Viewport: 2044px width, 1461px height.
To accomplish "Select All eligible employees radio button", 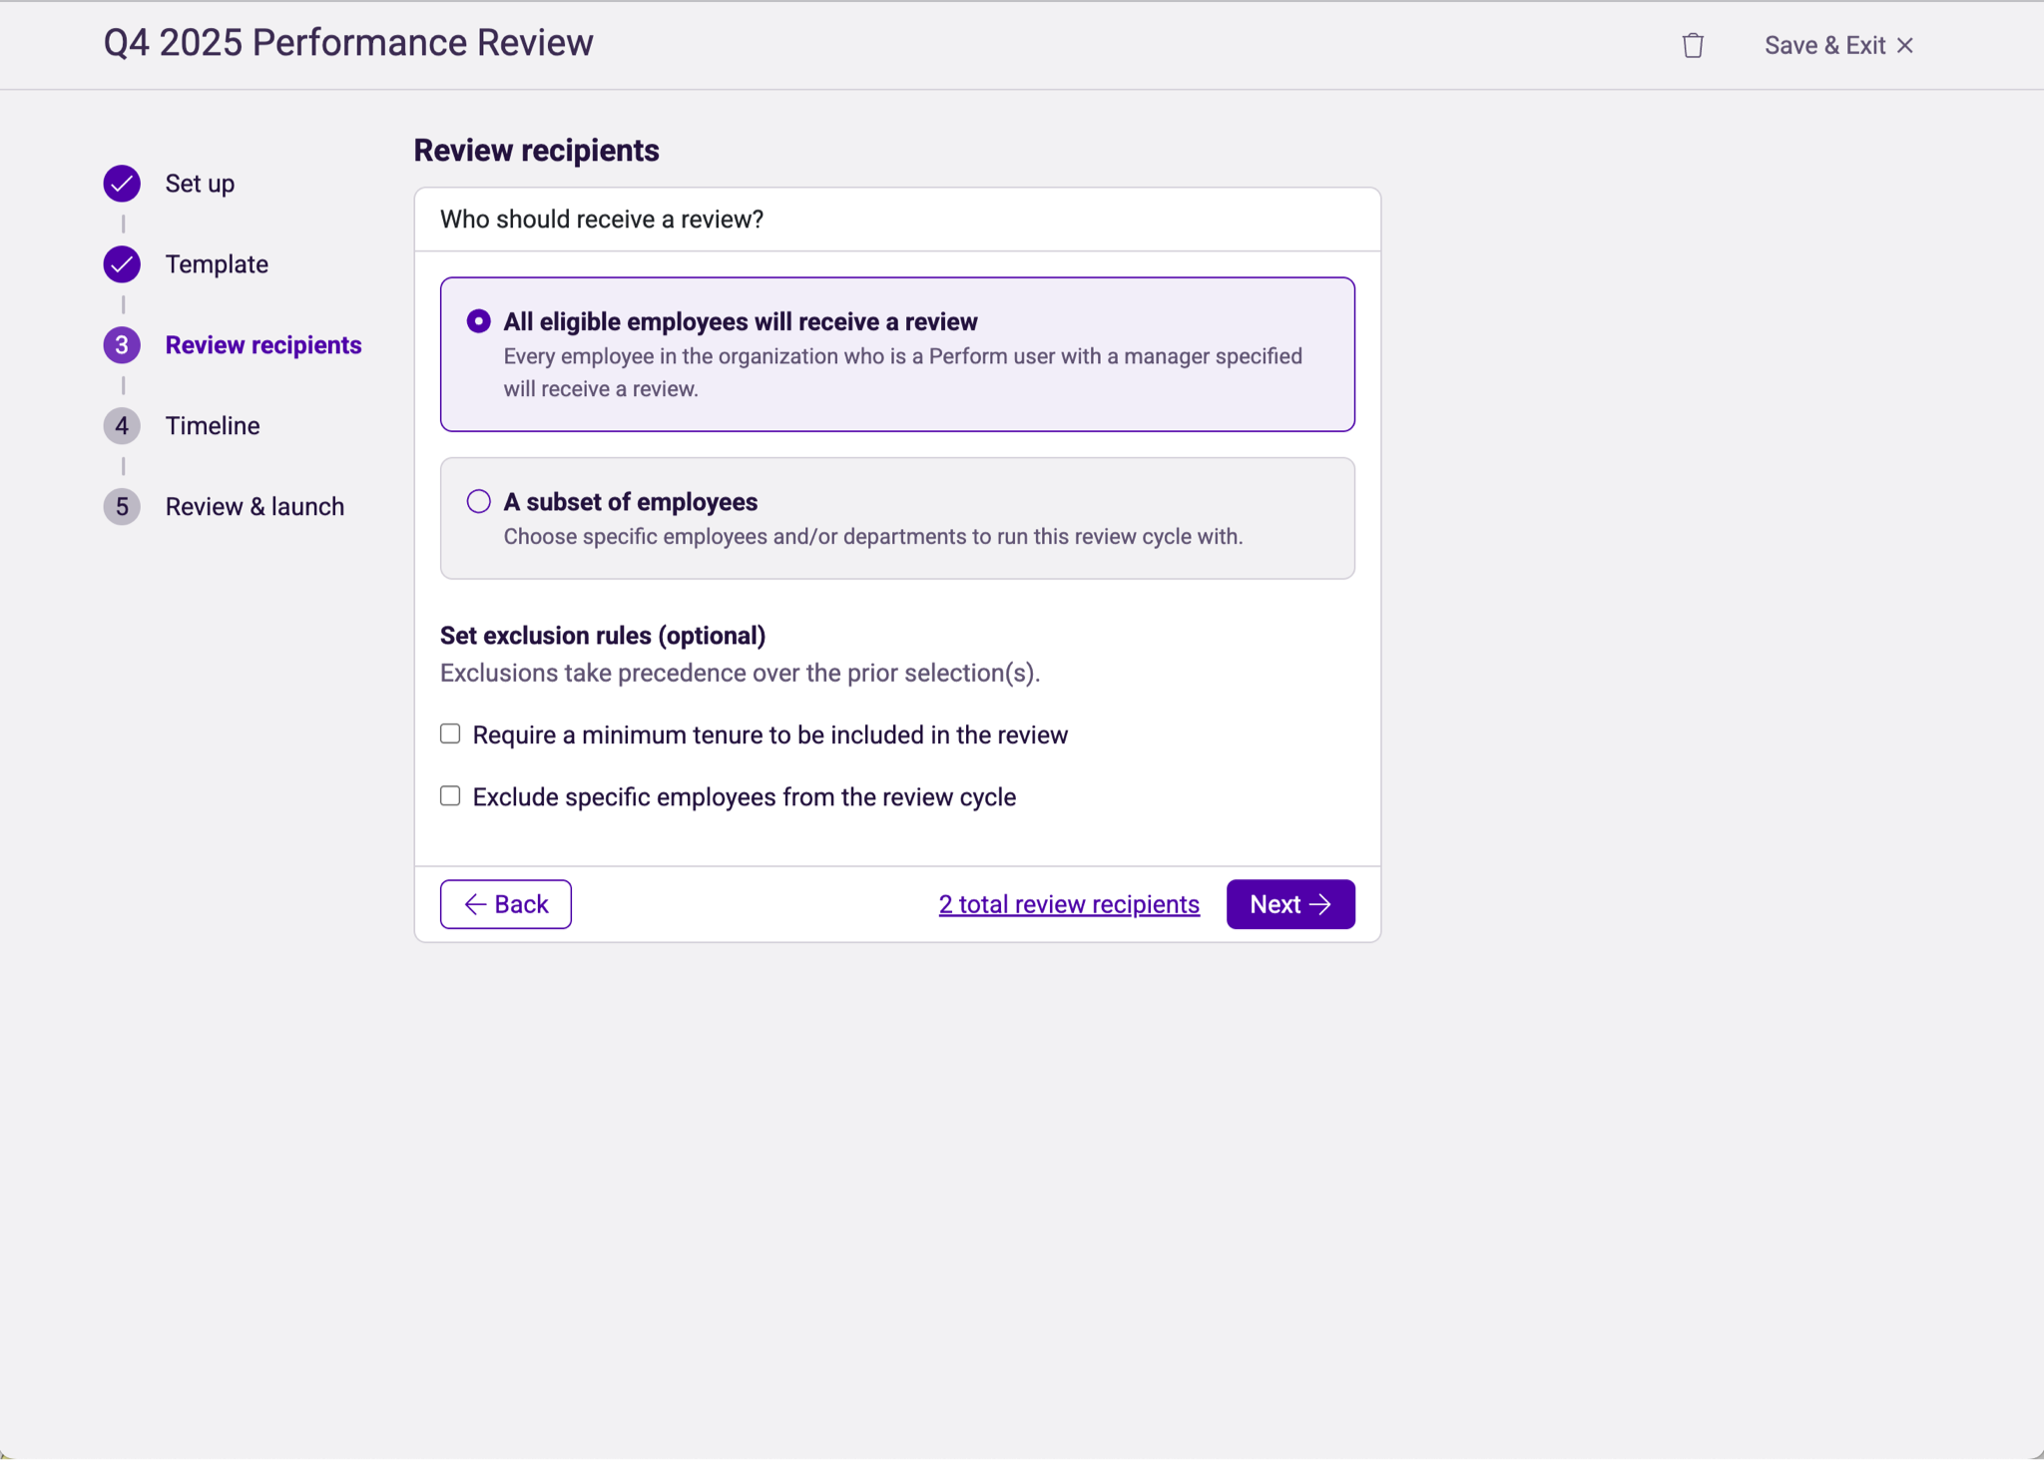I will tap(479, 321).
